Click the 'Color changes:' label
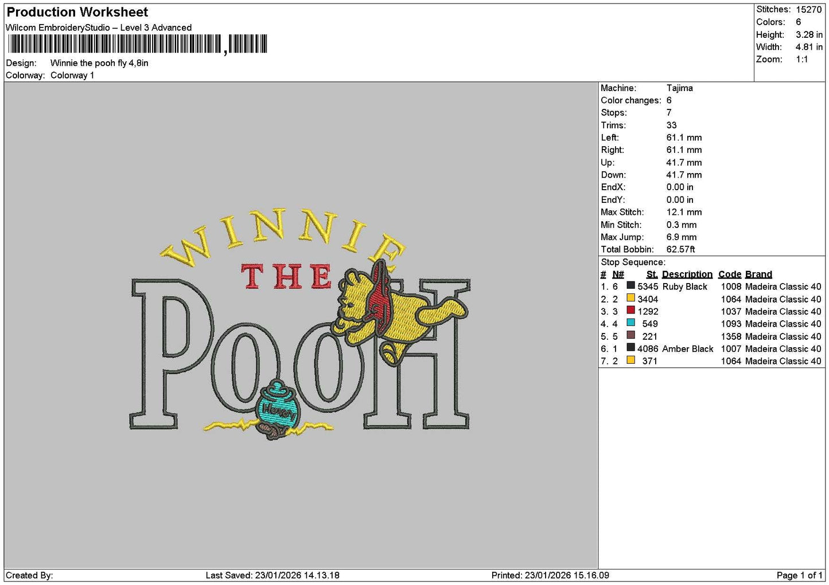Viewport: 829px width, 585px height. [x=631, y=101]
